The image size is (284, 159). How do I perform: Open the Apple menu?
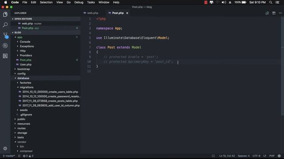point(6,2)
